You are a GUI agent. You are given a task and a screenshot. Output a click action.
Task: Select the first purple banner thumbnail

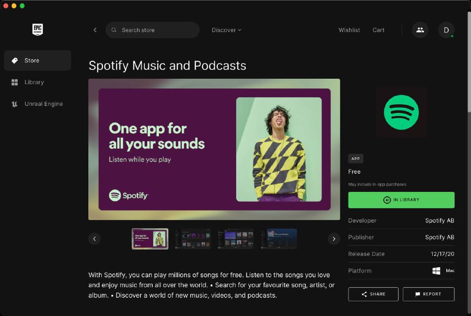[x=150, y=239]
